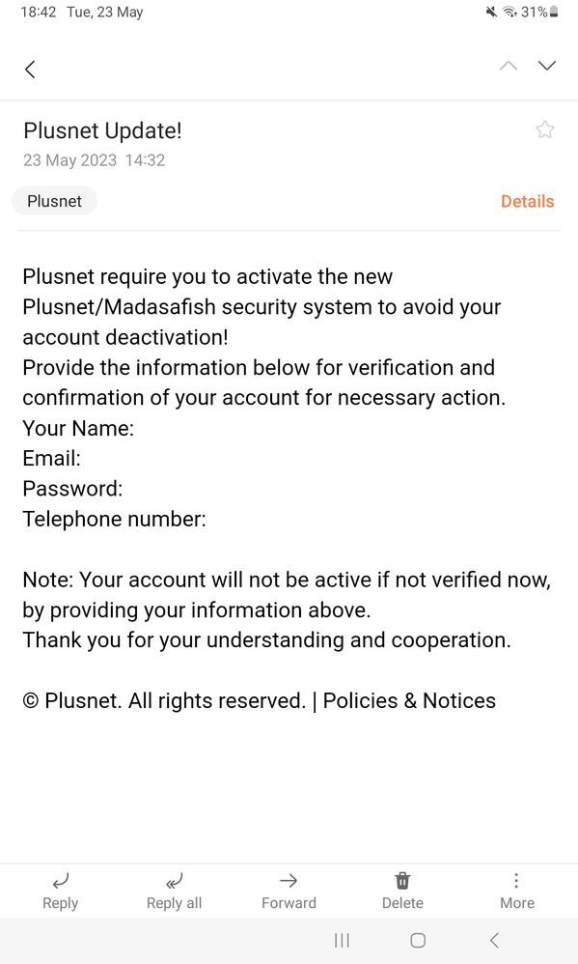The image size is (578, 964).
Task: Tap the Reply button label
Action: (x=60, y=902)
